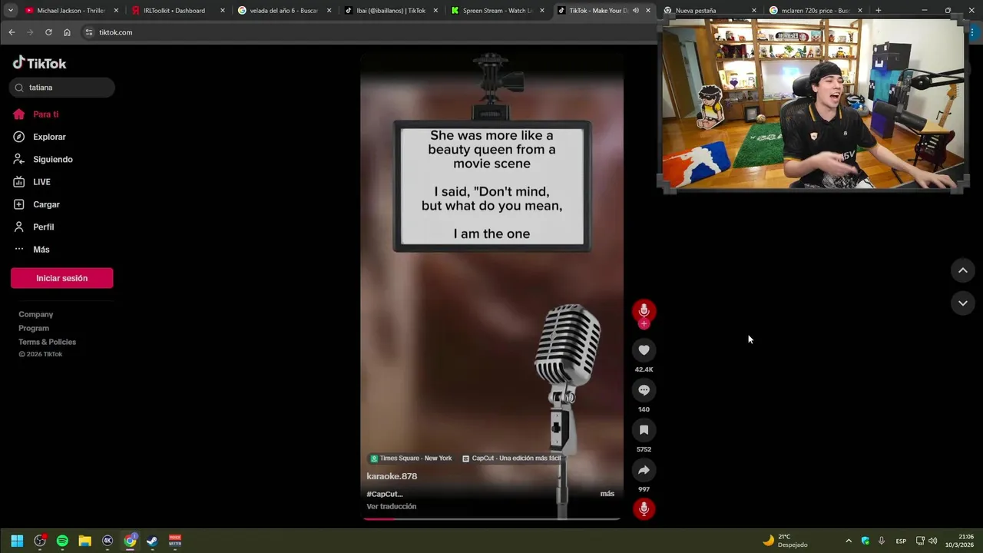The width and height of the screenshot is (983, 553).
Task: Go to the next video arrow
Action: click(962, 303)
